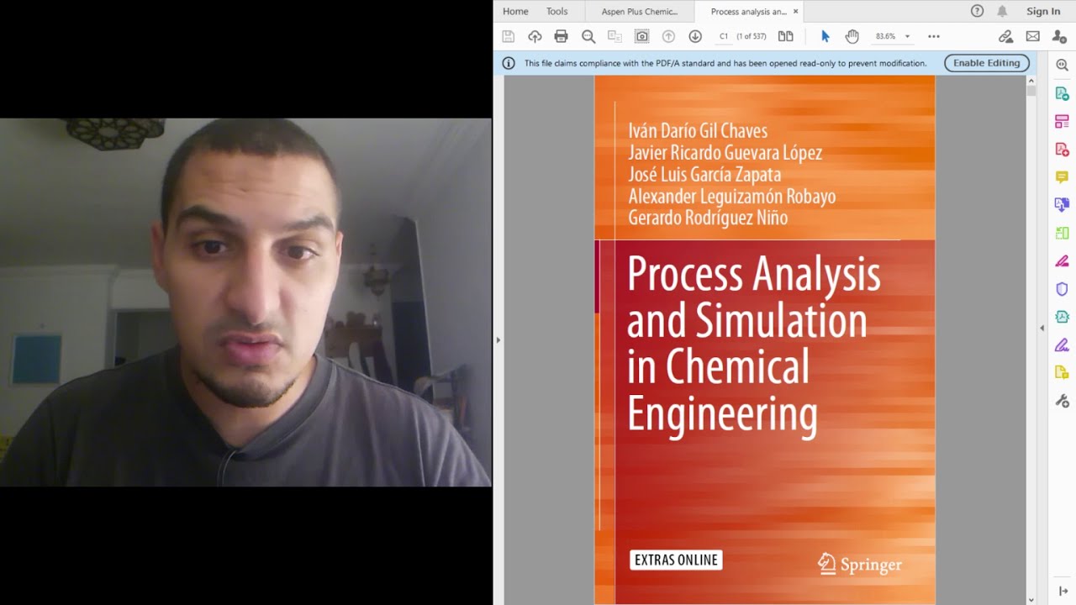This screenshot has width=1076, height=605.
Task: Choose the Hand pan tool
Action: [852, 36]
